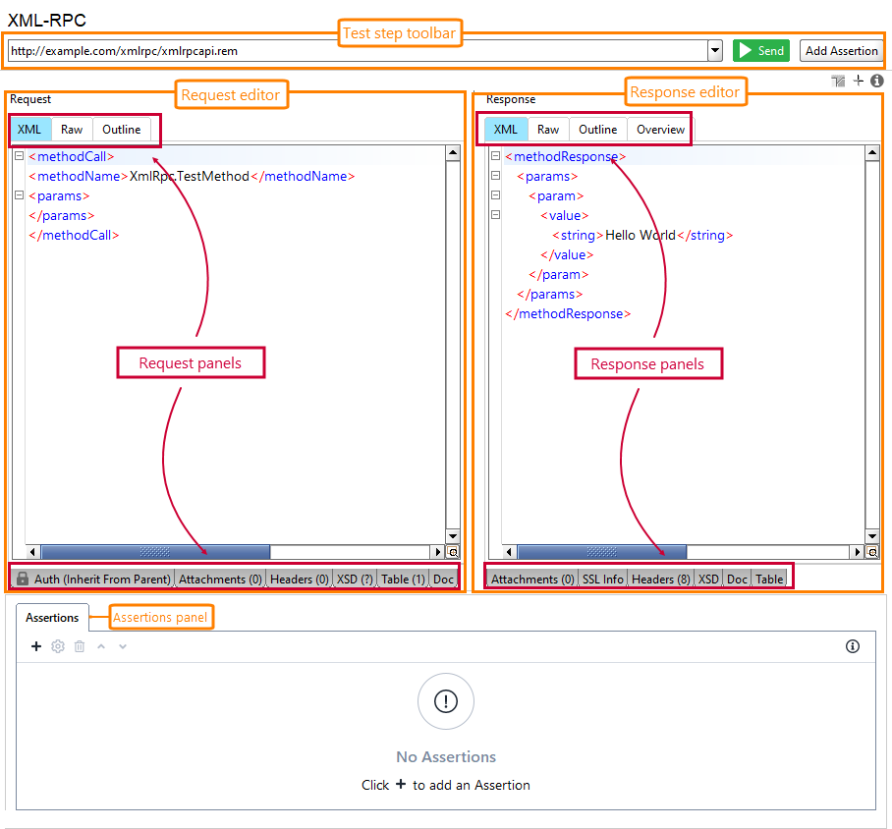Collapse the methodResponse node

click(x=495, y=155)
